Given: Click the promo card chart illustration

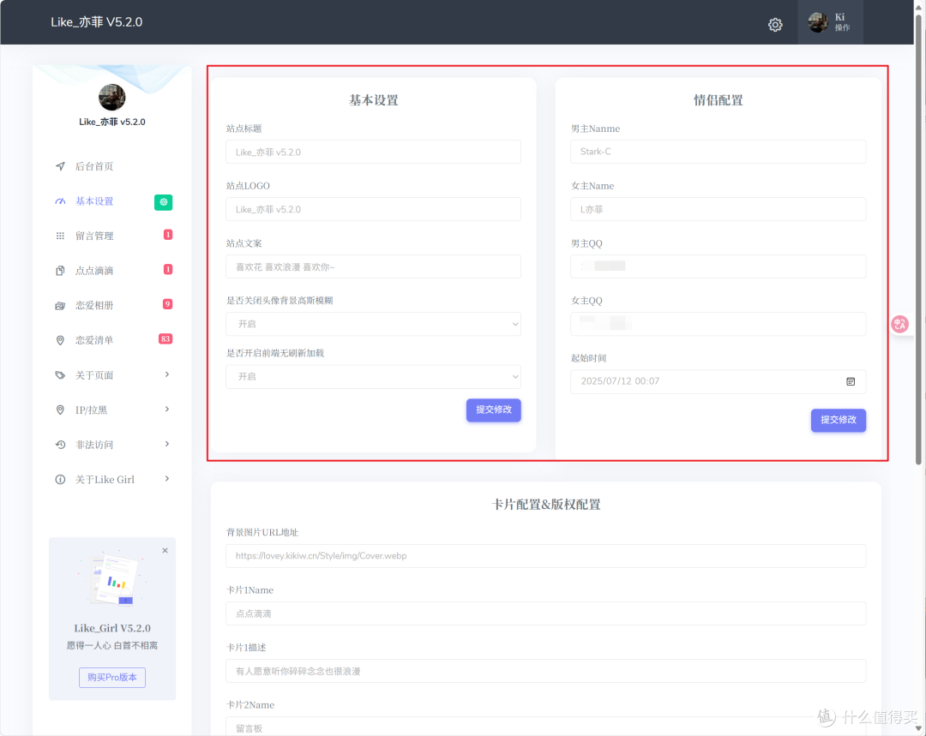Looking at the screenshot, I should point(112,579).
